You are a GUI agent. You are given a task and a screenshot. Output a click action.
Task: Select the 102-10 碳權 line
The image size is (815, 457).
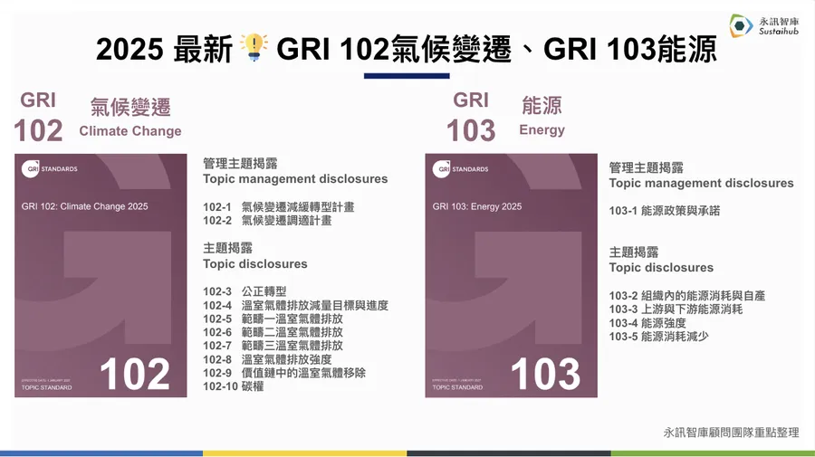[x=234, y=386]
